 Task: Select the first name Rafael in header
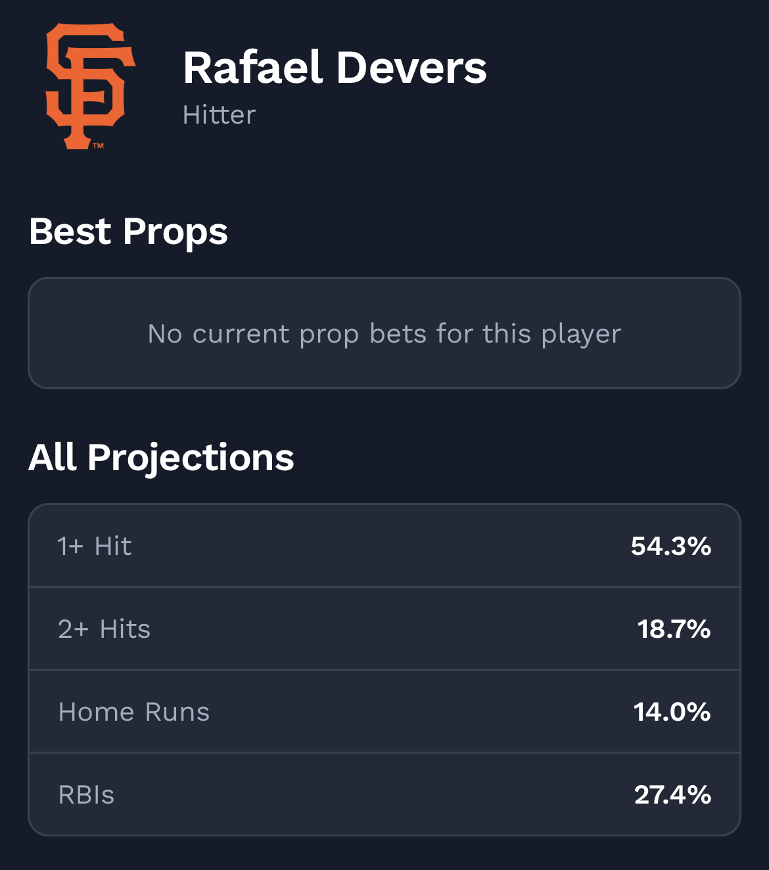(252, 68)
